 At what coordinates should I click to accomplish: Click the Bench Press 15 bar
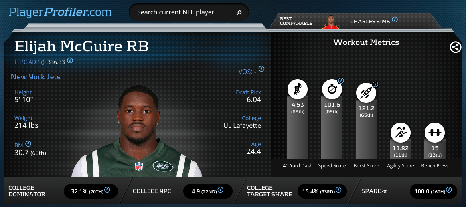tap(435, 149)
